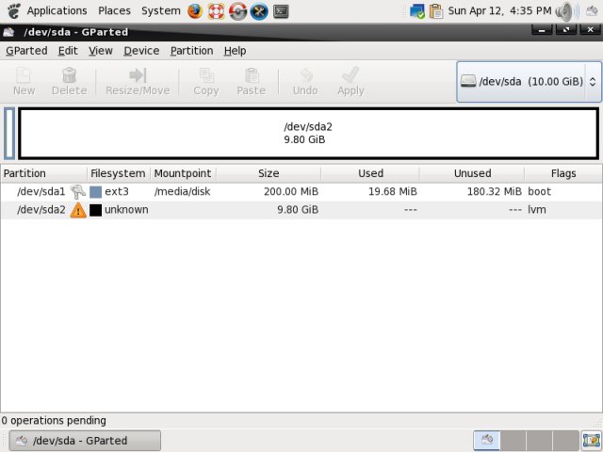603x452 pixels.
Task: Click the 200.00 MiB size cell
Action: tap(291, 191)
